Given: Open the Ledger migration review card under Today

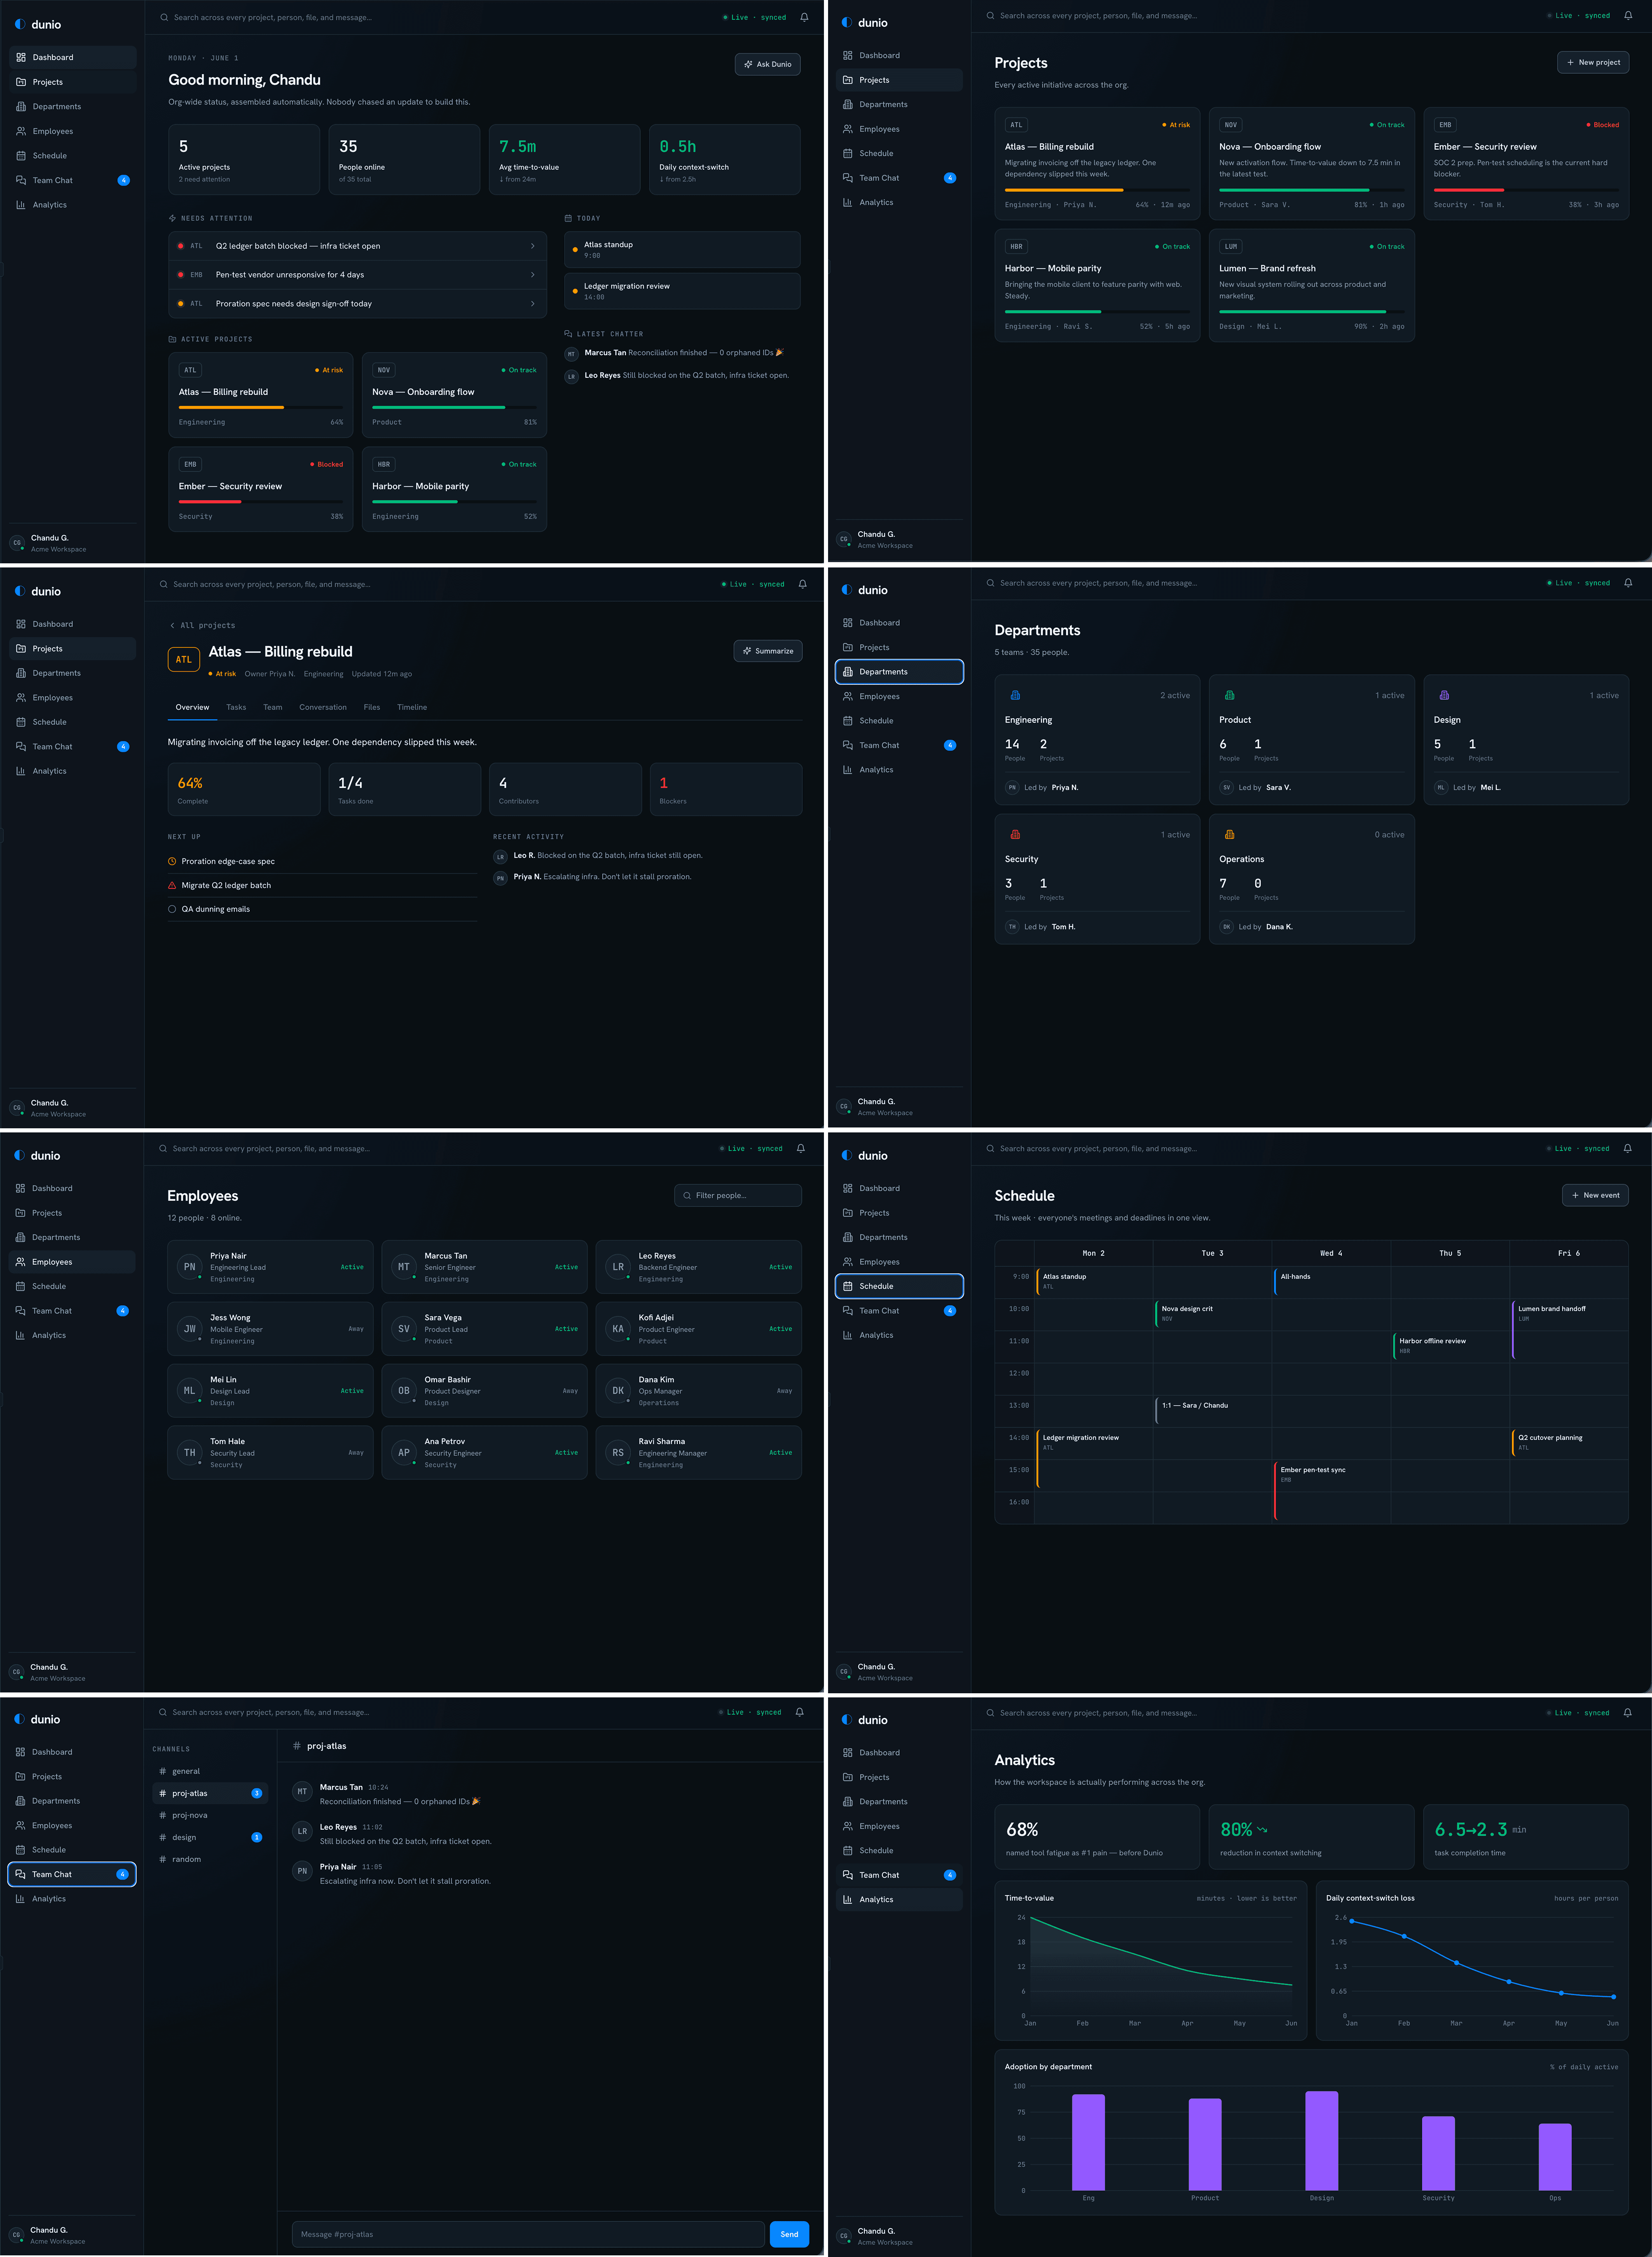Looking at the screenshot, I should [x=682, y=291].
